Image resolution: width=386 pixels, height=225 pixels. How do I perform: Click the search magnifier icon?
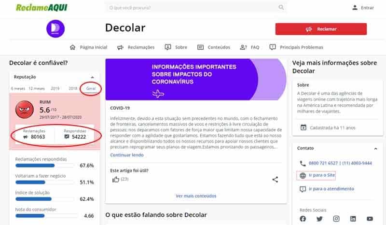tap(281, 7)
